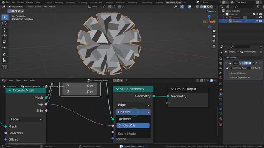Edit Z offset value 0 m
Image resolution: width=264 pixels, height=148 pixels.
(80, 92)
